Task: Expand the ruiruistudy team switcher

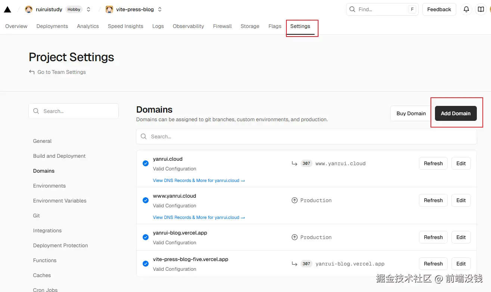Action: pyautogui.click(x=88, y=10)
